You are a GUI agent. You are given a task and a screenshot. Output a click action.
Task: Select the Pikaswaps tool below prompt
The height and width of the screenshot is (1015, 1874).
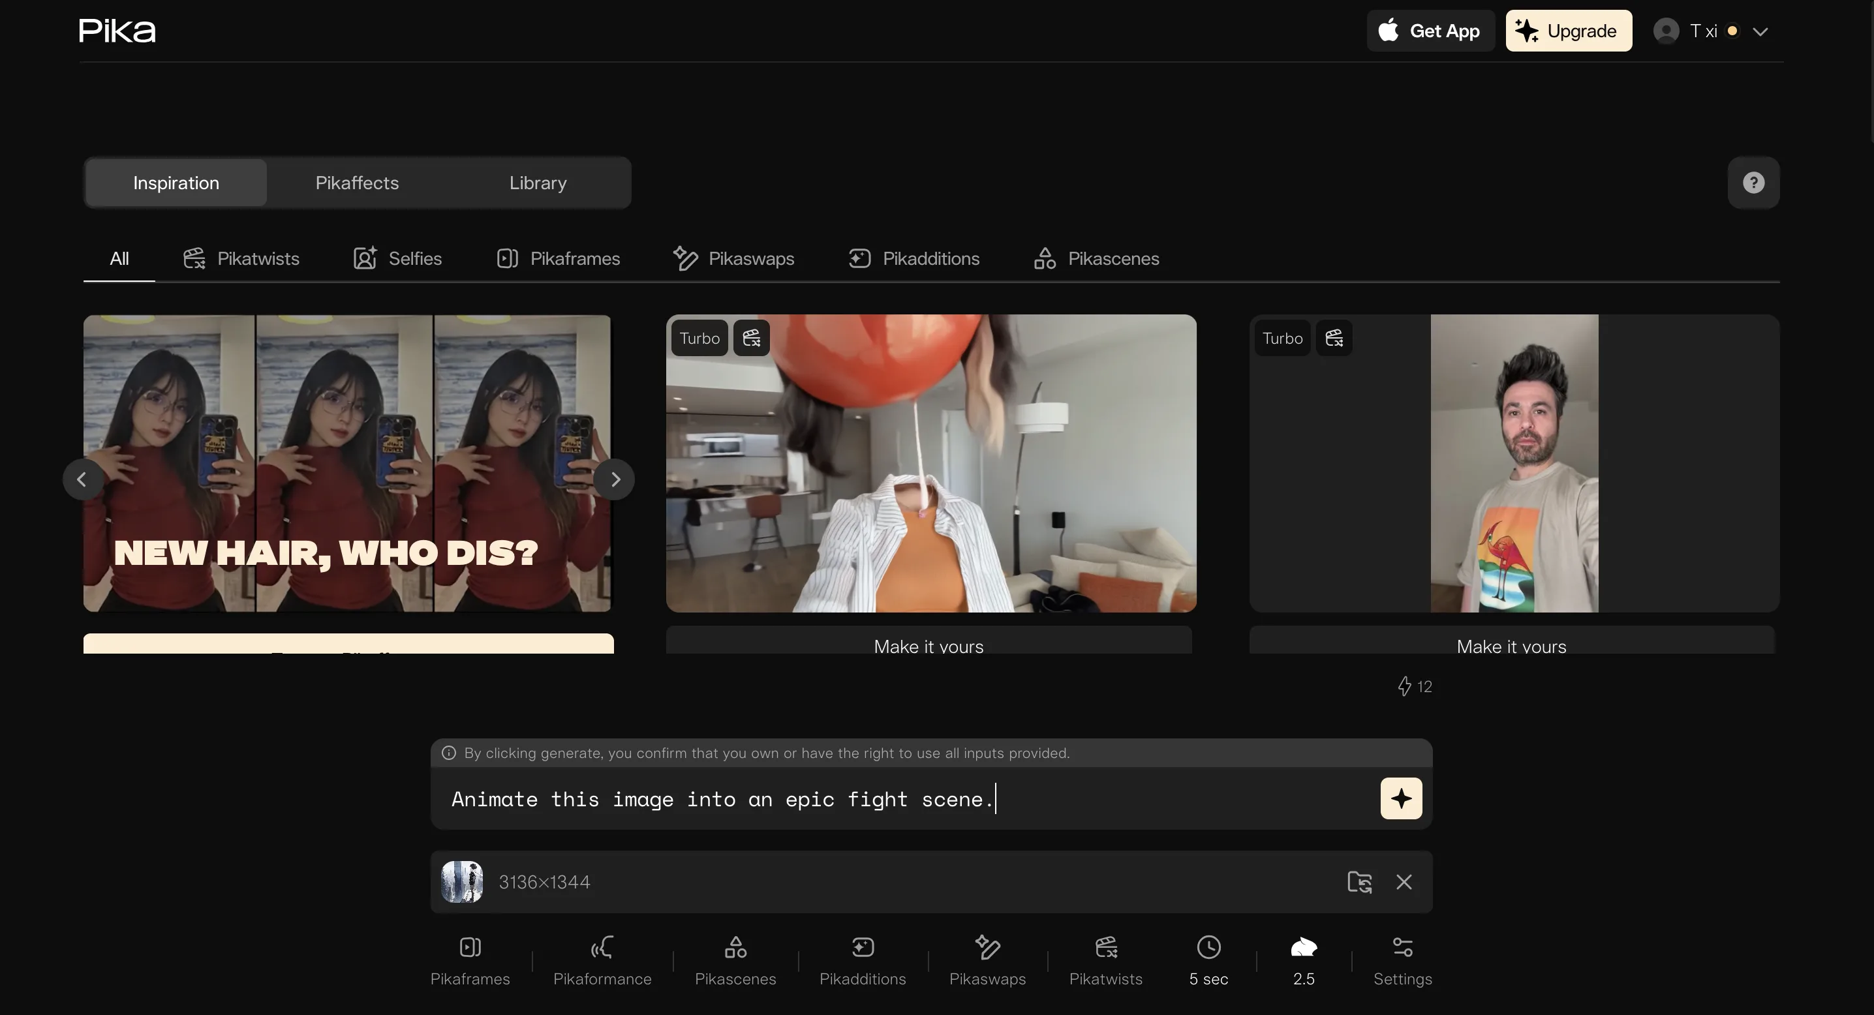[987, 960]
